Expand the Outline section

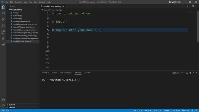pyautogui.click(x=12, y=105)
